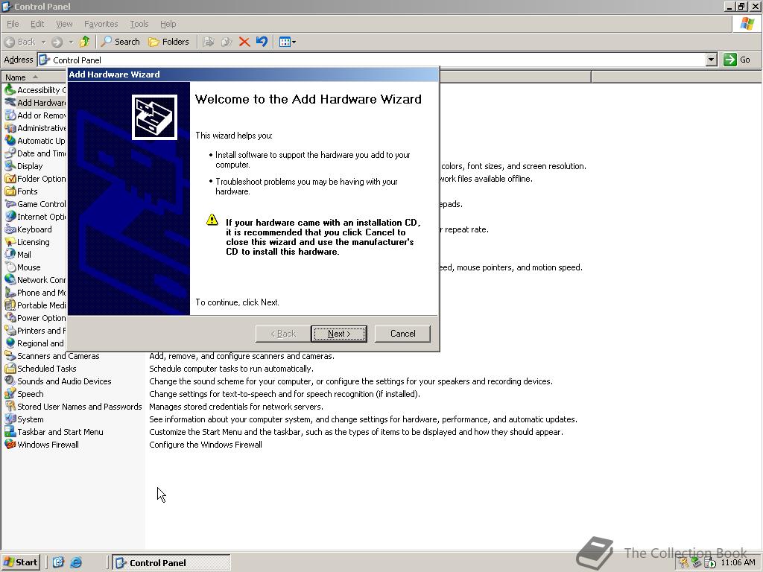Screen dimensions: 763x572
Task: Click the Go button
Action: [738, 60]
